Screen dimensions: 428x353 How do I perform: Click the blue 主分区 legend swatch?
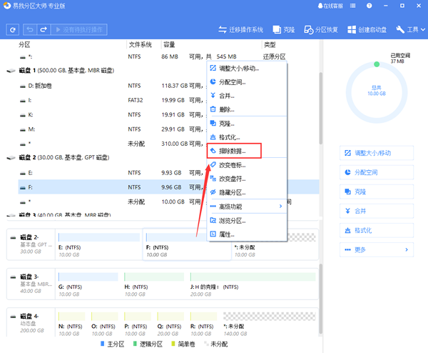click(102, 344)
